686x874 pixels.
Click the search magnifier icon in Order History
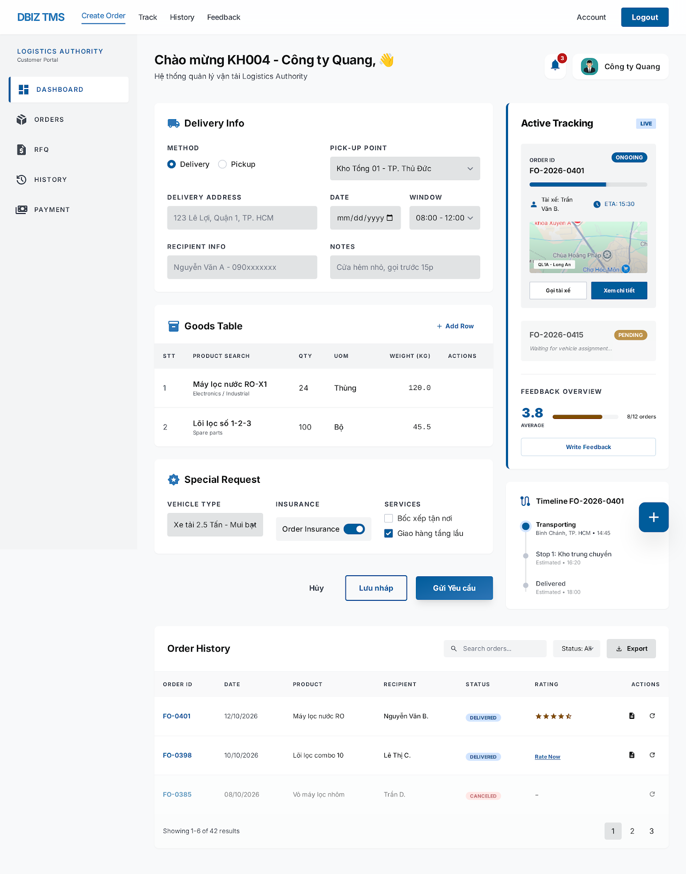(454, 649)
